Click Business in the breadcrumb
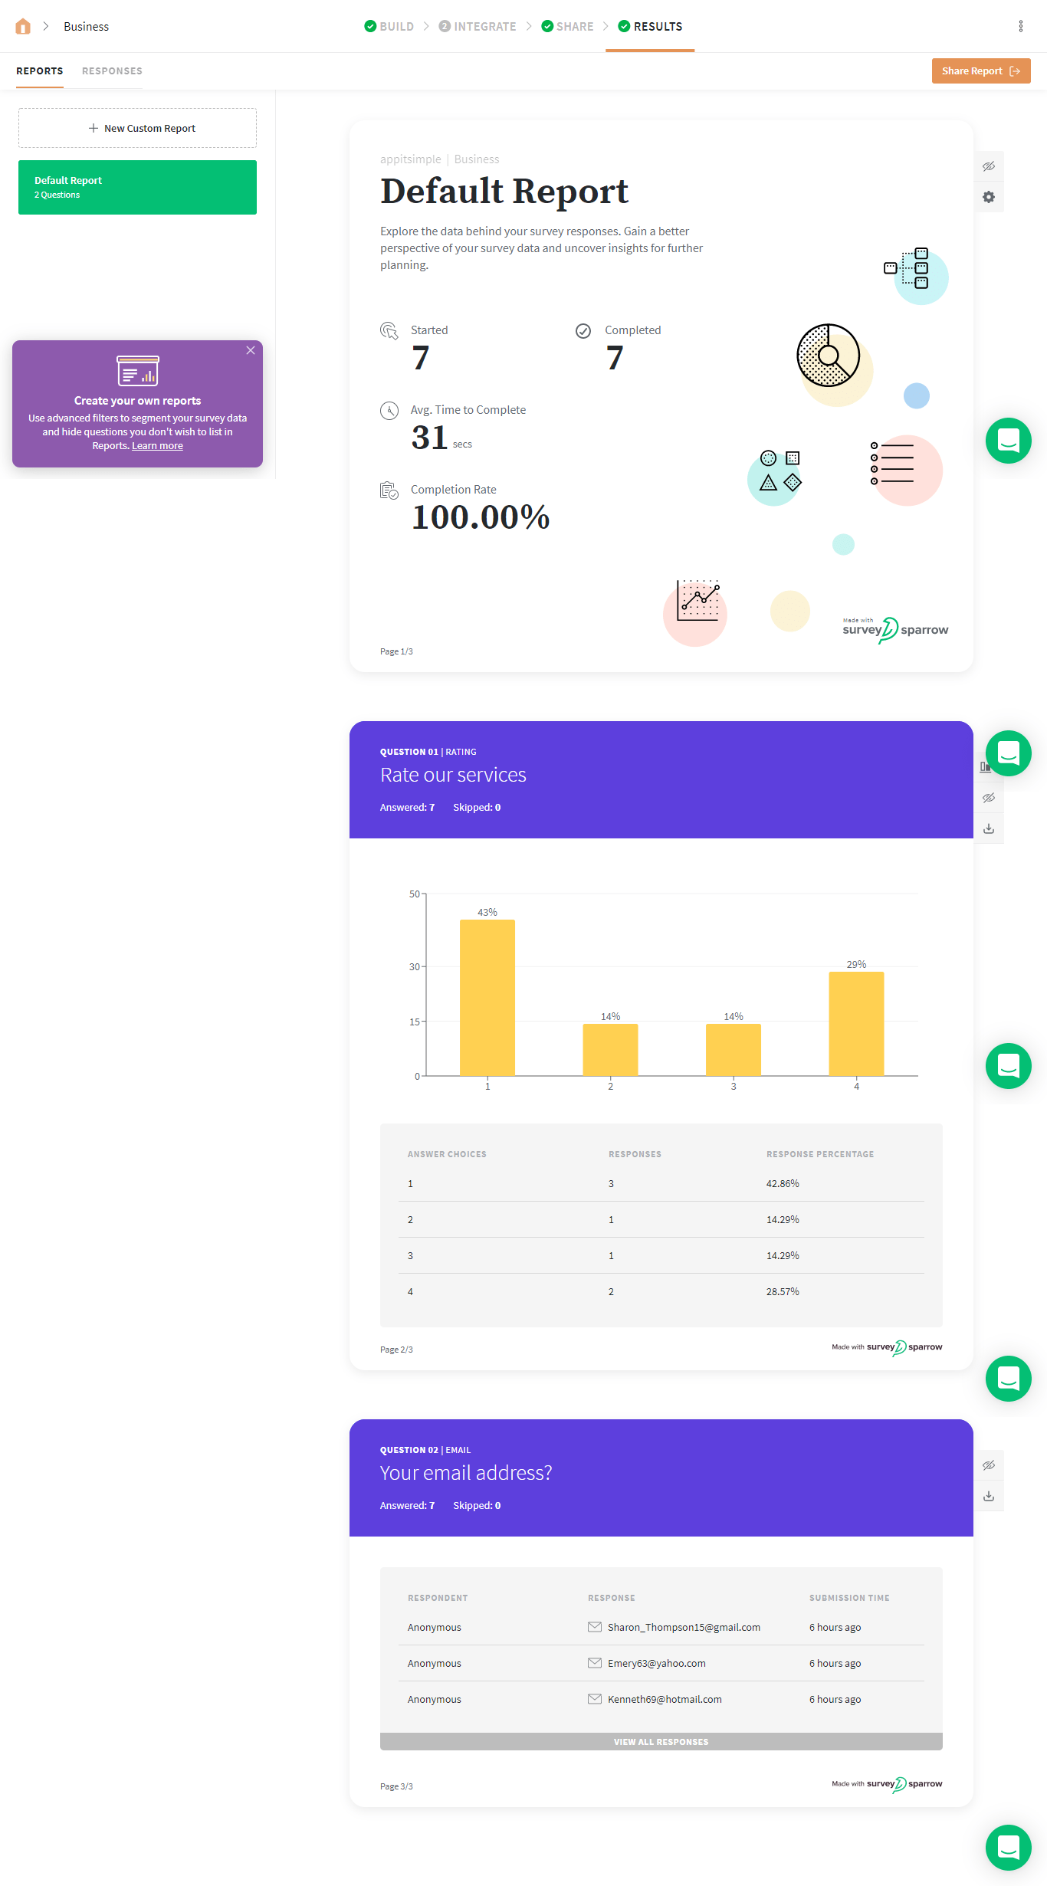The width and height of the screenshot is (1047, 1886). [86, 27]
